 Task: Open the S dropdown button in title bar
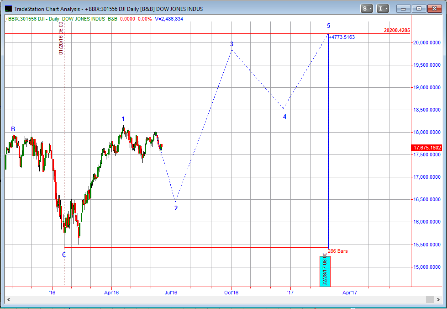367,9
